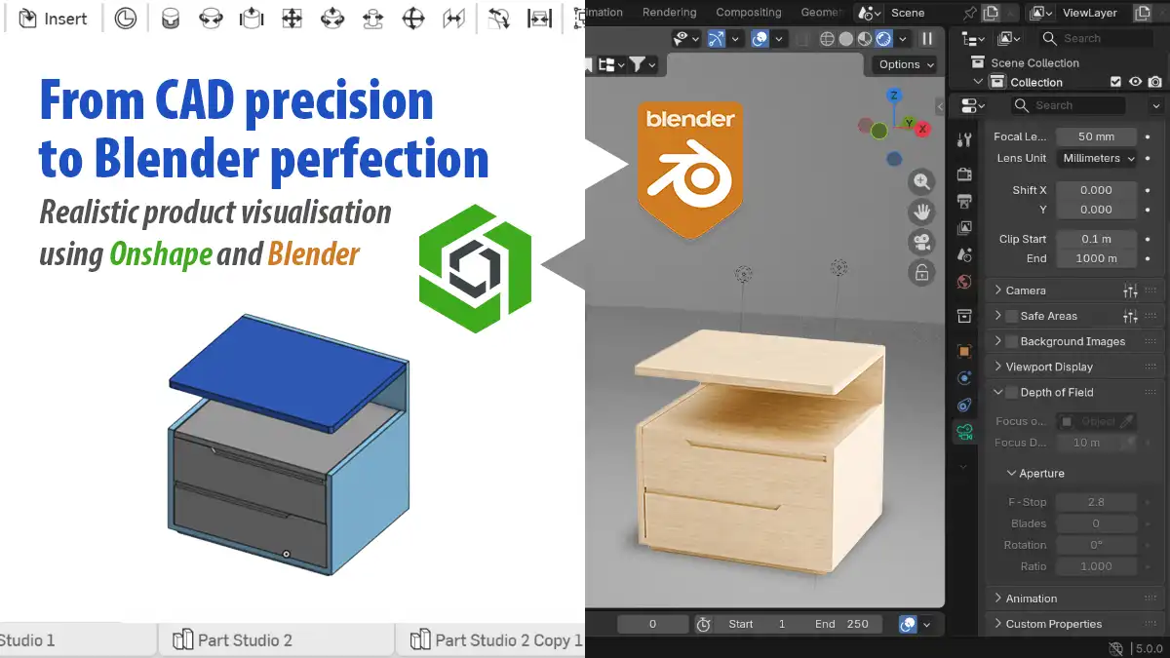
Task: Open the viewport shading options dropdown
Action: 903,39
